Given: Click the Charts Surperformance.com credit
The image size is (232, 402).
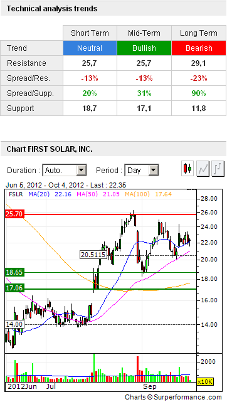Looking at the screenshot, I should 173,397.
